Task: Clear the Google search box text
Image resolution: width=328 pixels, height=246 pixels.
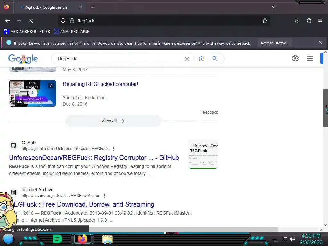Action: coord(187,59)
